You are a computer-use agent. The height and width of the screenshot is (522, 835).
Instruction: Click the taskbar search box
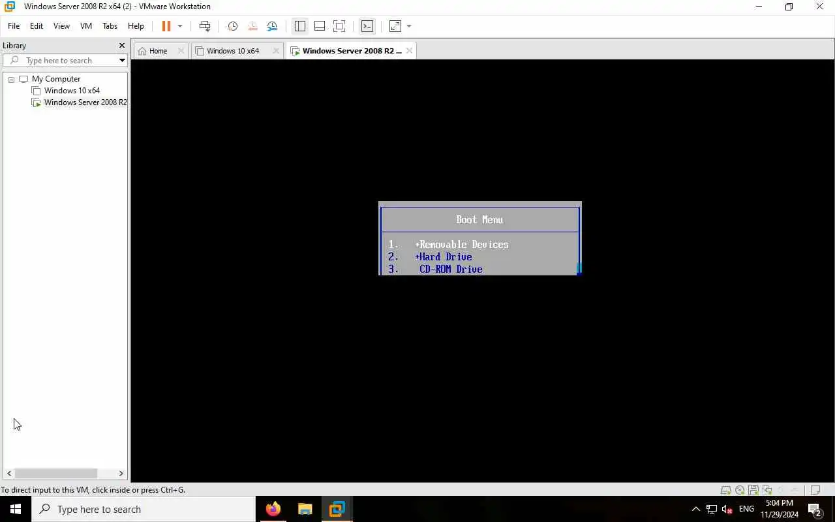coord(144,509)
